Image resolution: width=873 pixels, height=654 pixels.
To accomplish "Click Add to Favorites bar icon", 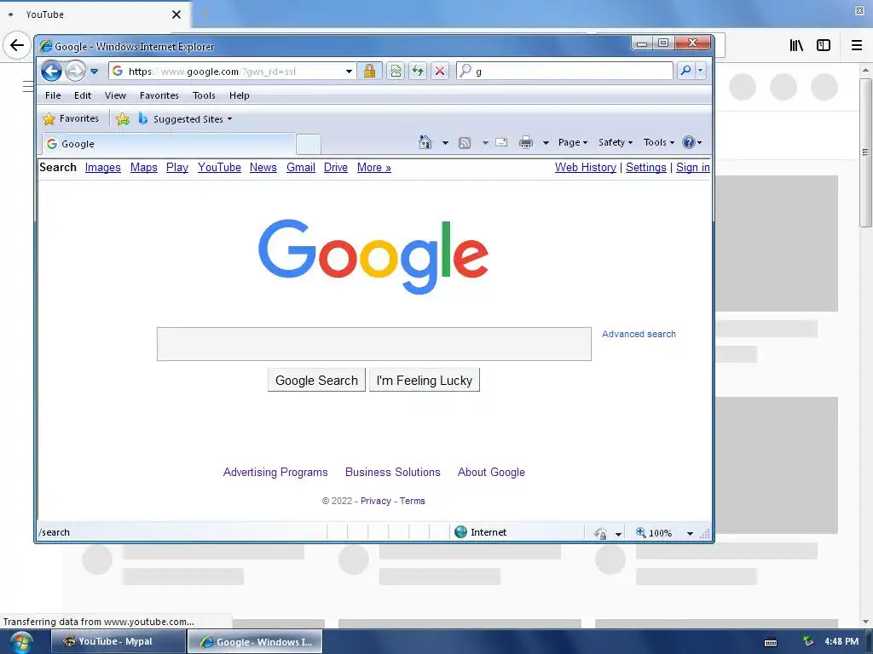I will click(123, 118).
